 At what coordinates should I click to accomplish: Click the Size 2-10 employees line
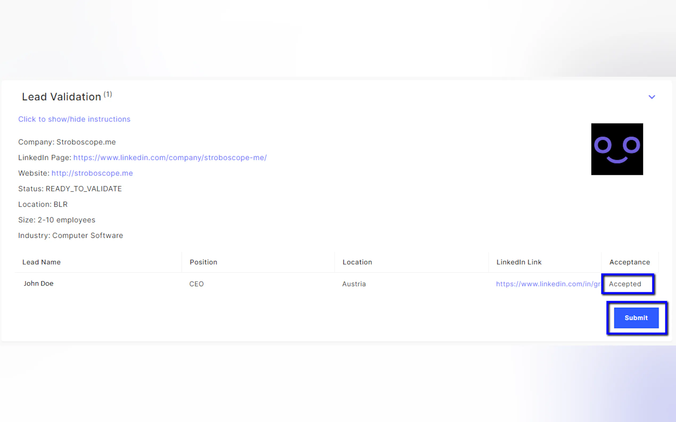coord(57,220)
